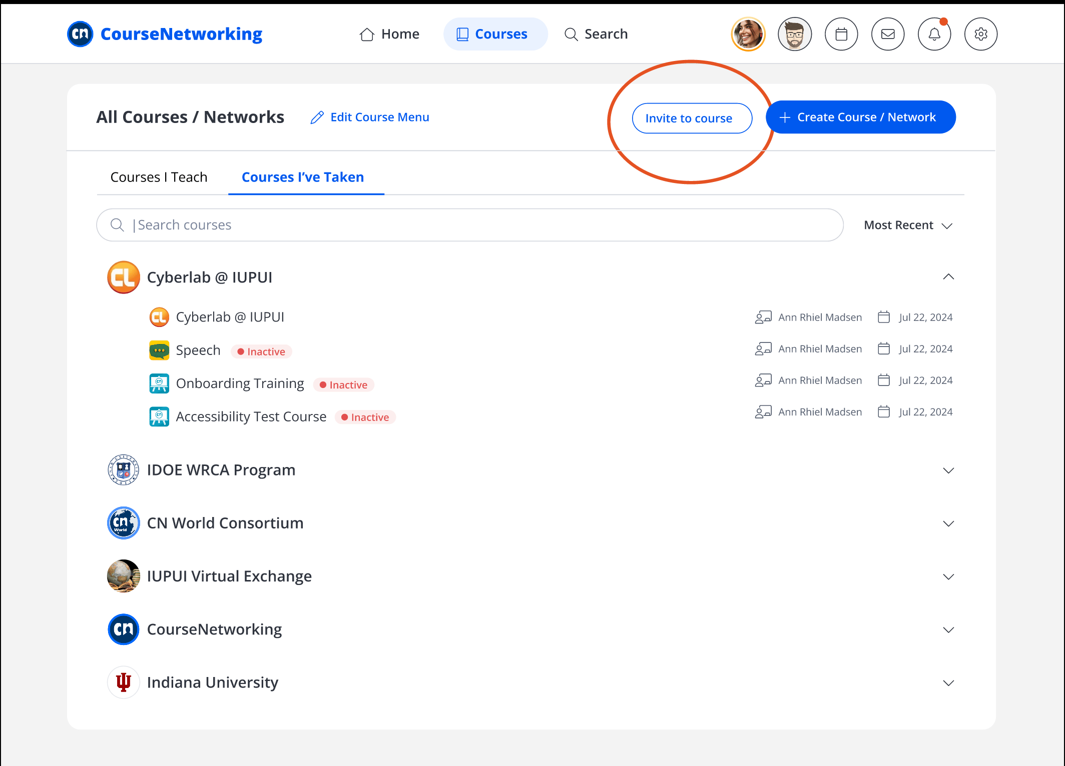
Task: Open the settings gear icon
Action: click(981, 34)
